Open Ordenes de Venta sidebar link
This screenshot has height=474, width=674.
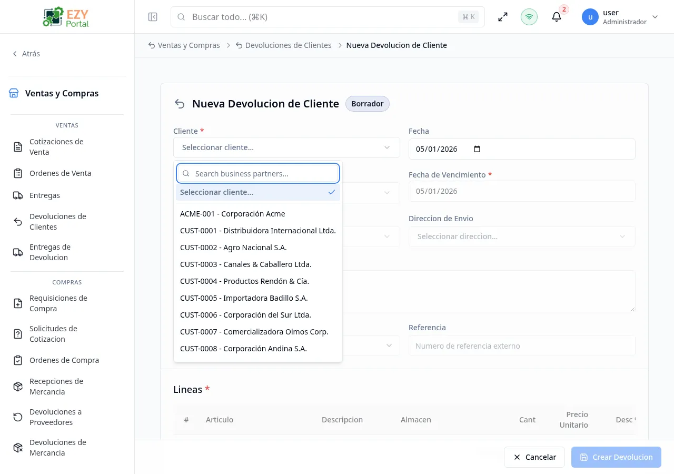[x=60, y=173]
